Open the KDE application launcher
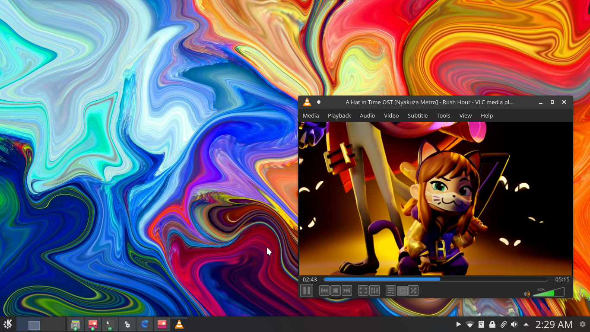The height and width of the screenshot is (332, 590). pyautogui.click(x=8, y=324)
